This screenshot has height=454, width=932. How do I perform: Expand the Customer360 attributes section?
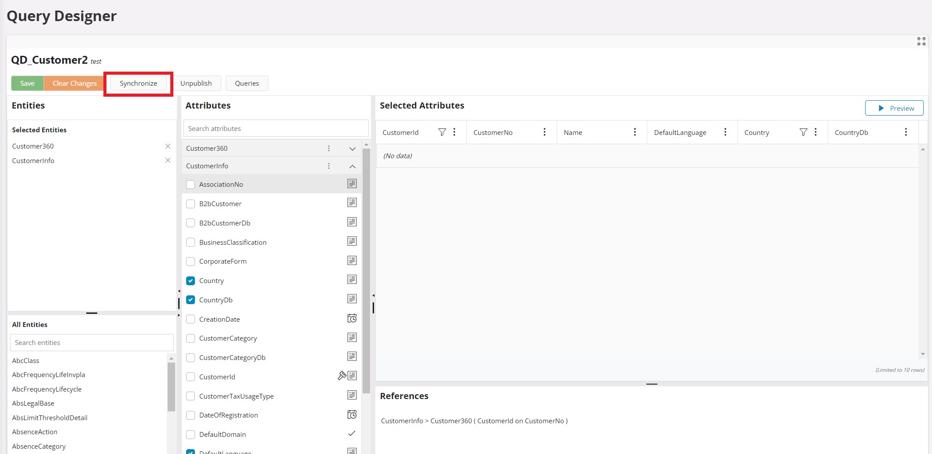352,149
